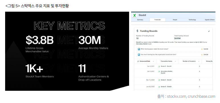220x103 pixels.
Task: Click the 'StockX' company name header
Action: pyautogui.click(x=142, y=15)
